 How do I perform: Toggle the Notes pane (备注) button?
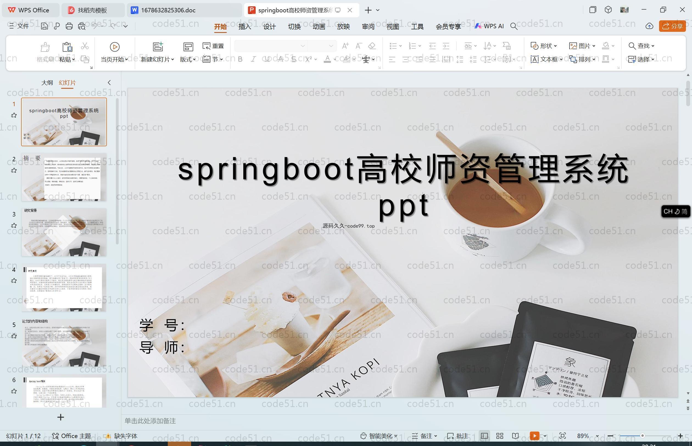425,436
